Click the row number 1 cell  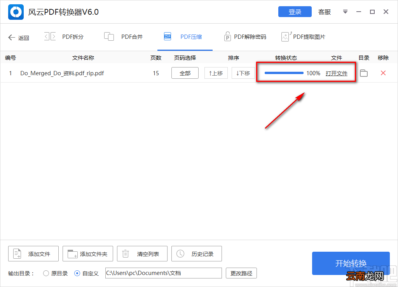tap(10, 73)
